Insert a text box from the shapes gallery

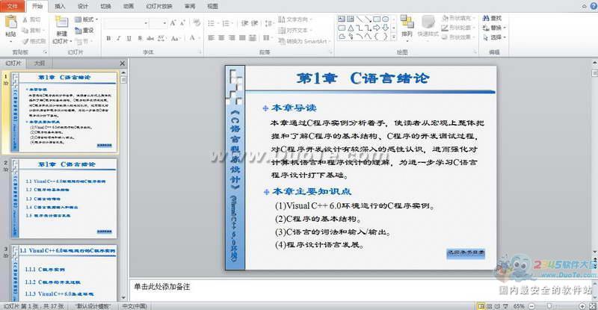coord(342,19)
